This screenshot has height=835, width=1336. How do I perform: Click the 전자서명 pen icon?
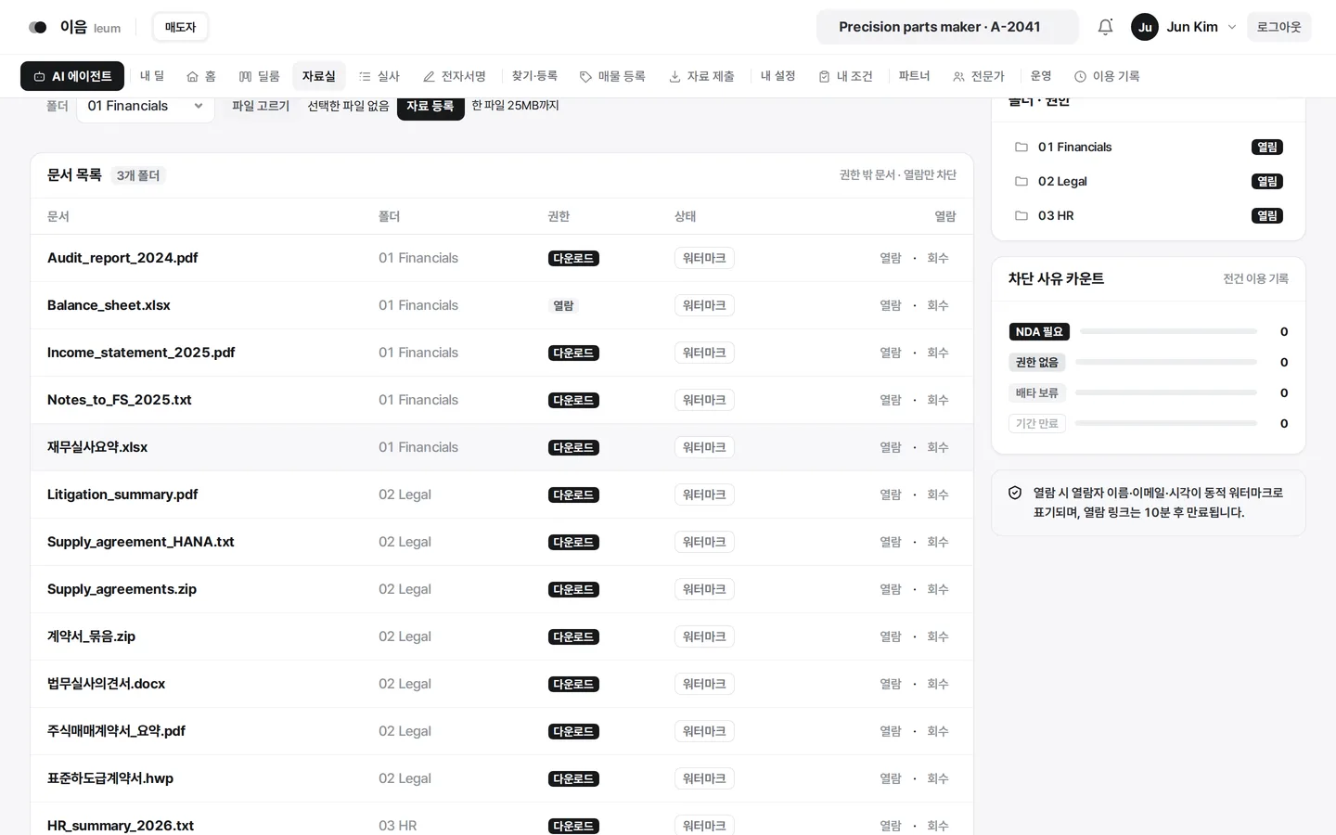pos(429,77)
